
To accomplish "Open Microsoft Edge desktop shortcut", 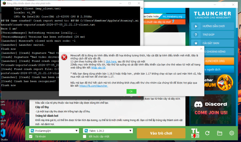I will pyautogui.click(x=3, y=117).
